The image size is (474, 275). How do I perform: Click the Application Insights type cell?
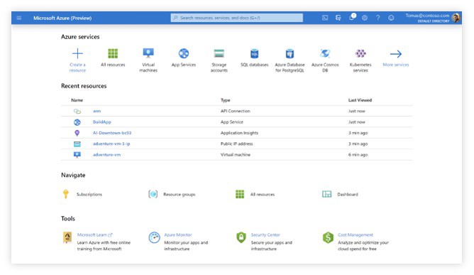tap(239, 133)
